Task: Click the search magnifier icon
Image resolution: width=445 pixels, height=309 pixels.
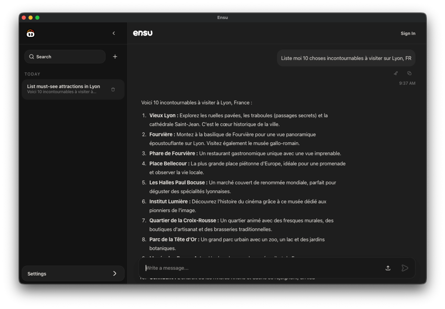Action: click(x=32, y=57)
